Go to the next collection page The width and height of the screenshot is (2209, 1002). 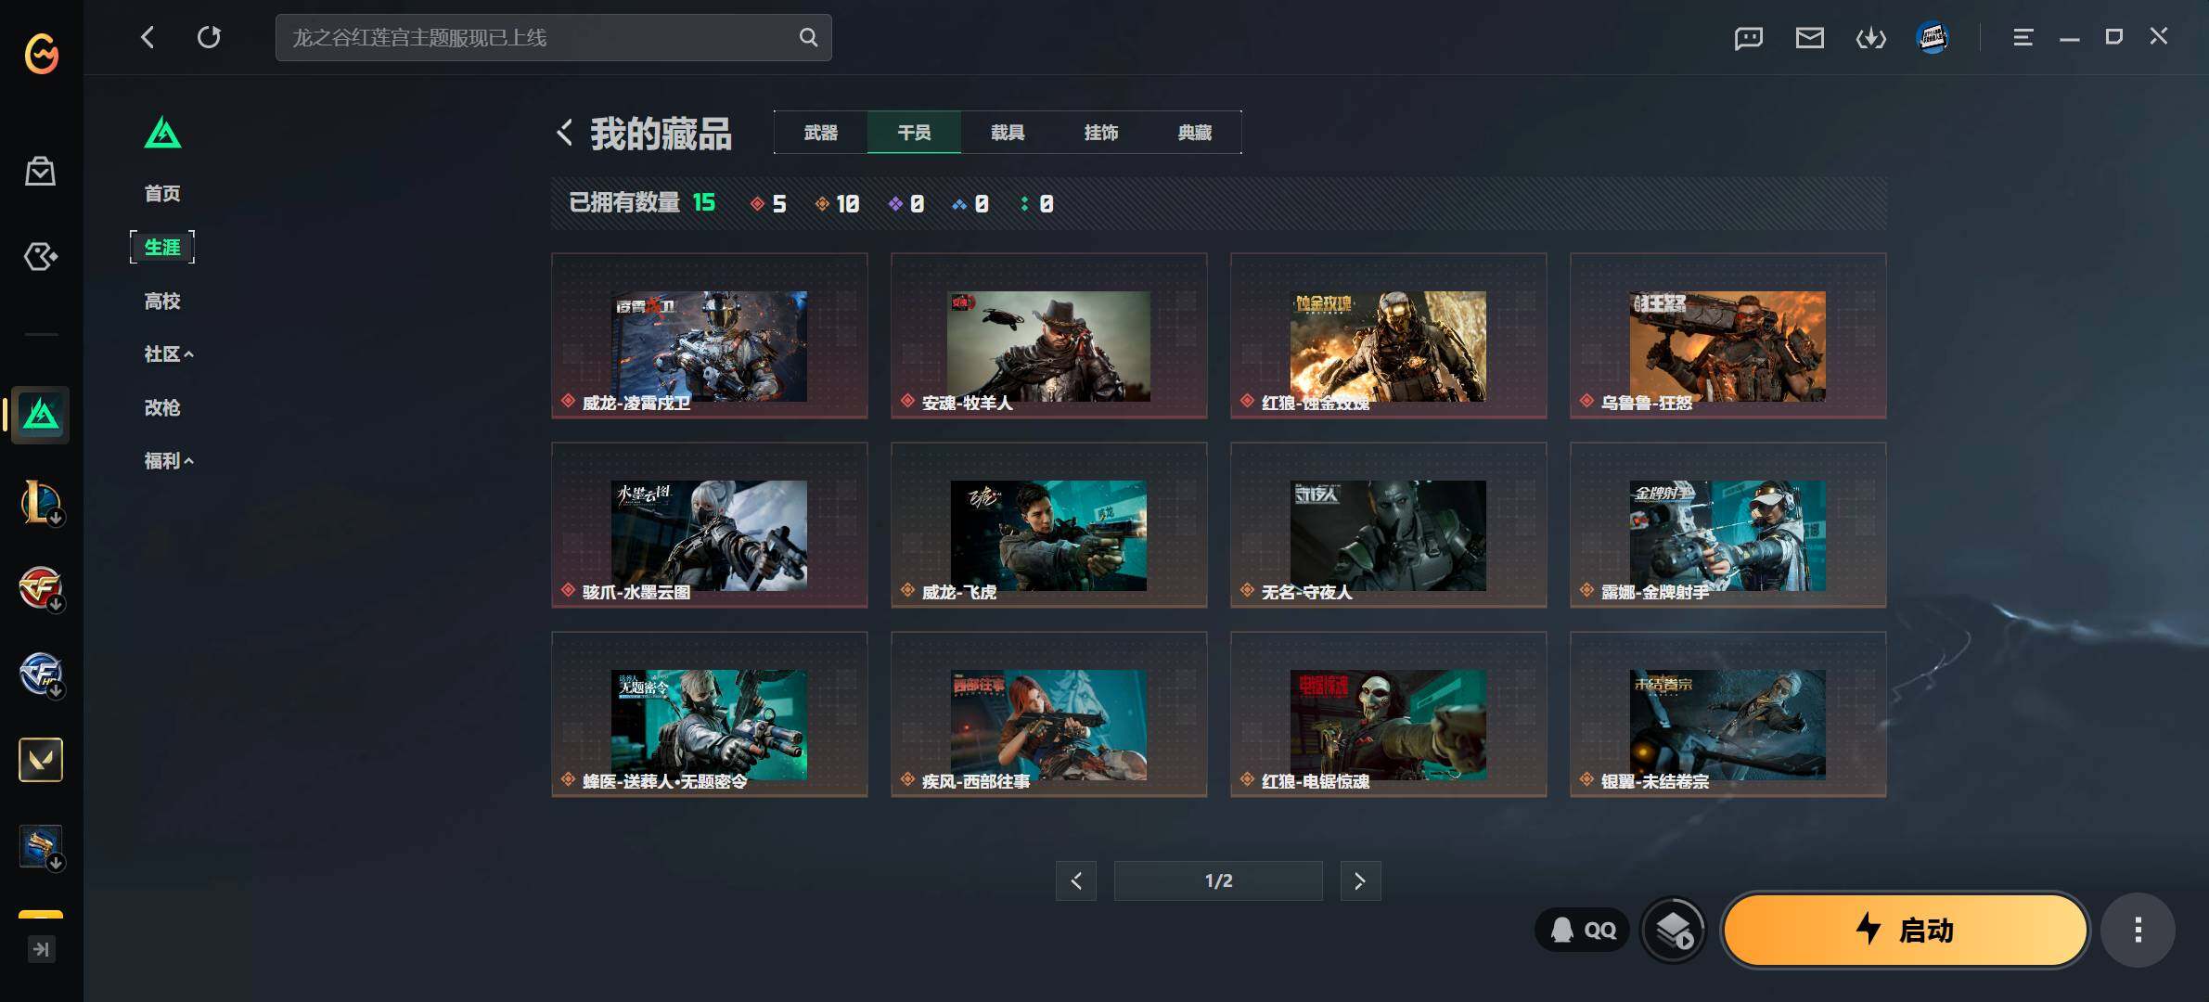click(1360, 880)
